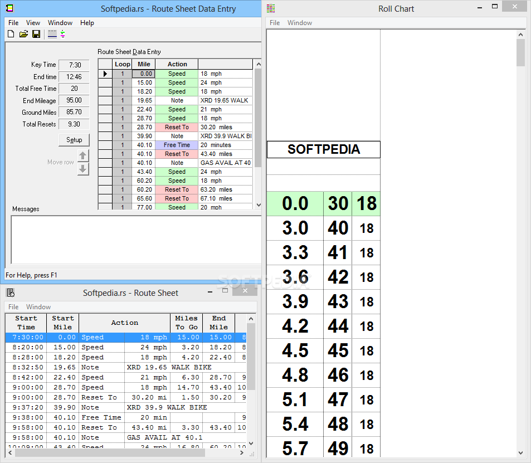Click the Key Time field

click(x=74, y=65)
